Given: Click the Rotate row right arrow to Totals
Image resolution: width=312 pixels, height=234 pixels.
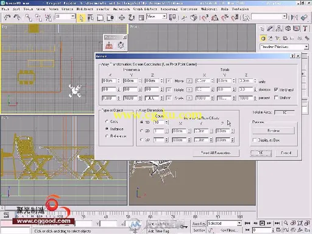Looking at the screenshot, I should click(190, 90).
